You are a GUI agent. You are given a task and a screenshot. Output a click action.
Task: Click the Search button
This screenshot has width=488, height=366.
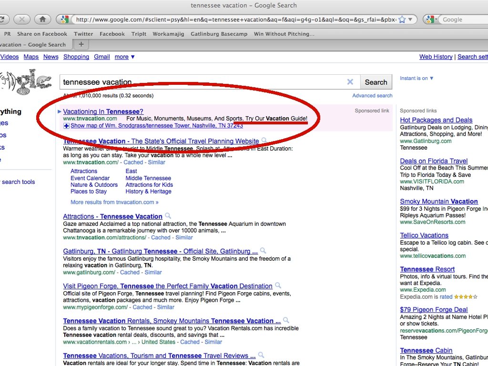click(x=376, y=82)
